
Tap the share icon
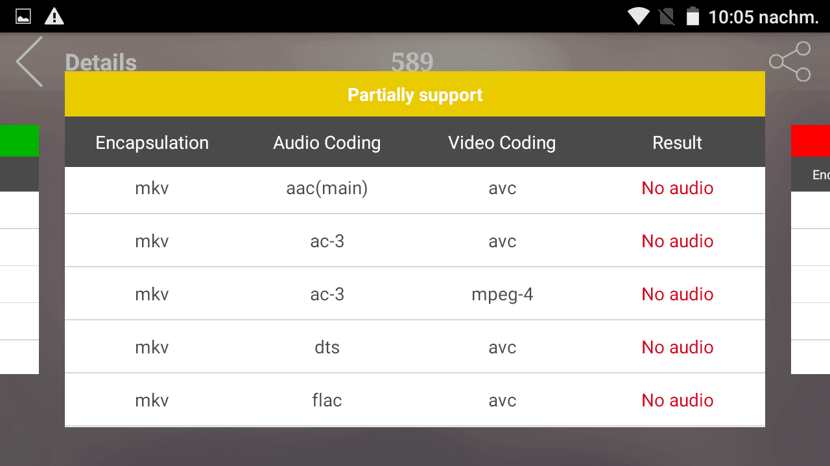(790, 61)
